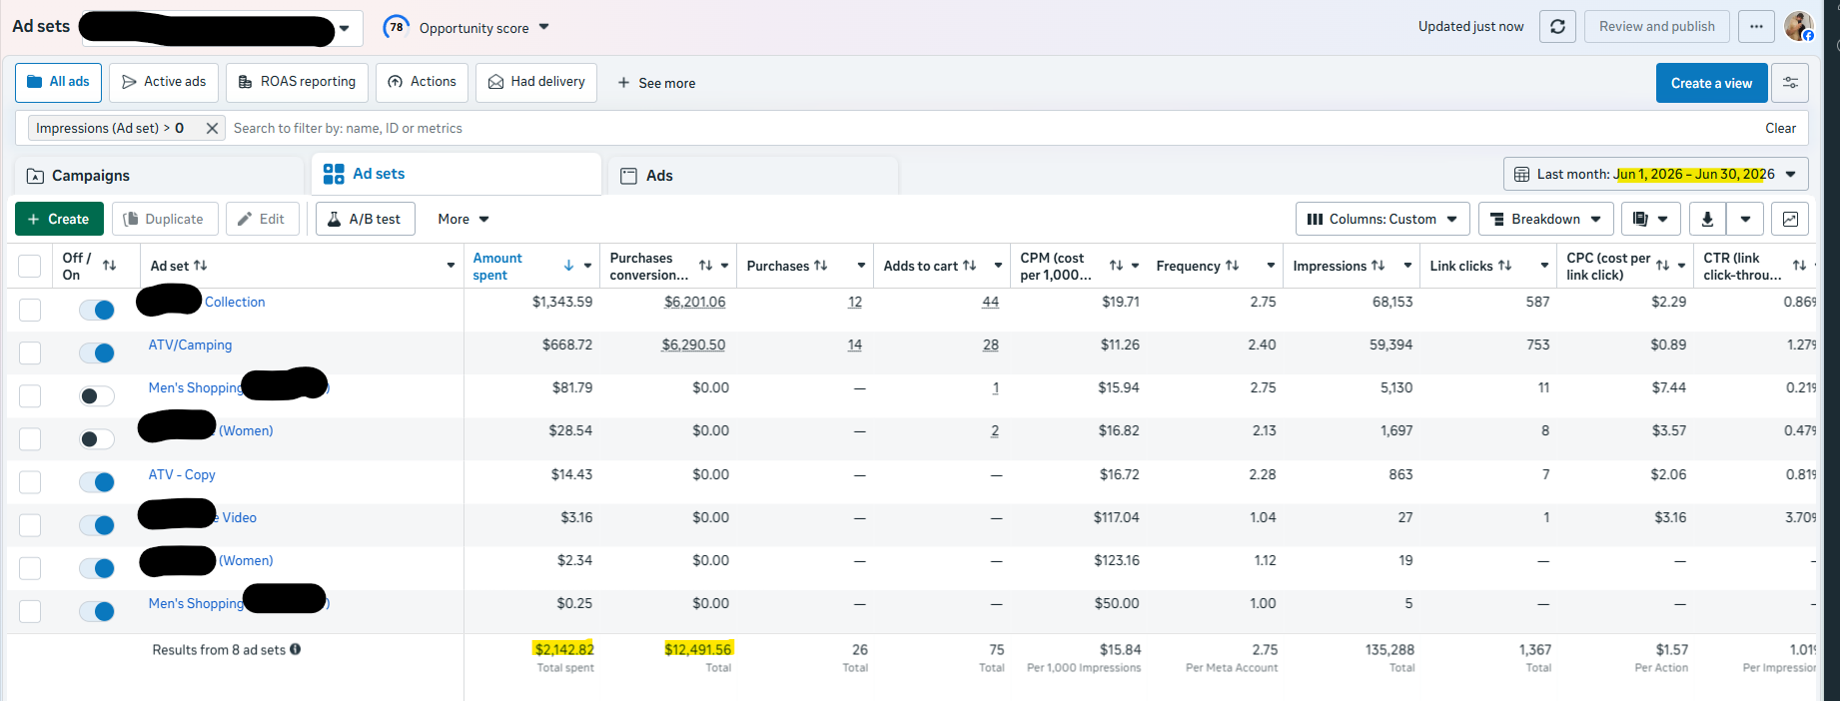
Task: Click the Duplicate button
Action: point(163,219)
